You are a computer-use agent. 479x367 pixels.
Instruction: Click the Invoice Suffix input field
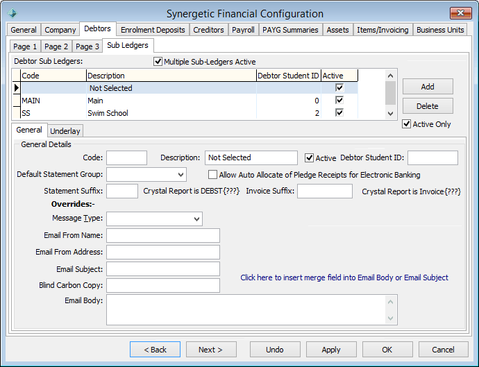click(325, 191)
